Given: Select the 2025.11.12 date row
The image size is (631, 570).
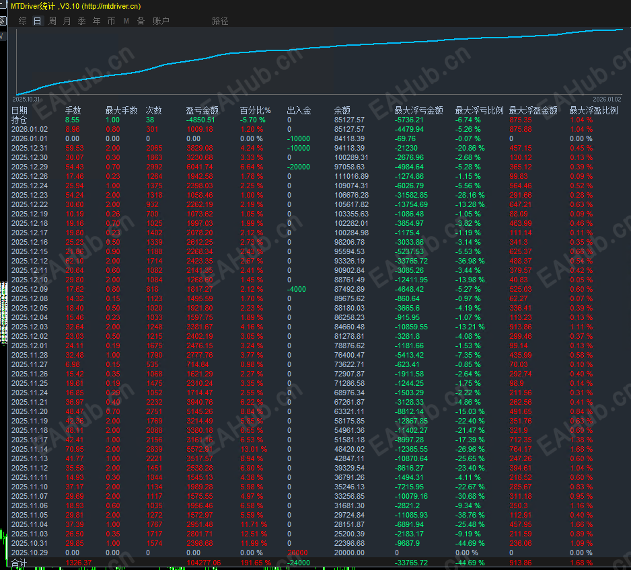Looking at the screenshot, I should point(30,468).
